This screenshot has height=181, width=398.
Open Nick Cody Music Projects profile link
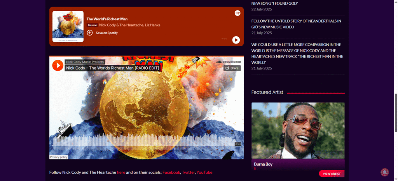pos(85,62)
